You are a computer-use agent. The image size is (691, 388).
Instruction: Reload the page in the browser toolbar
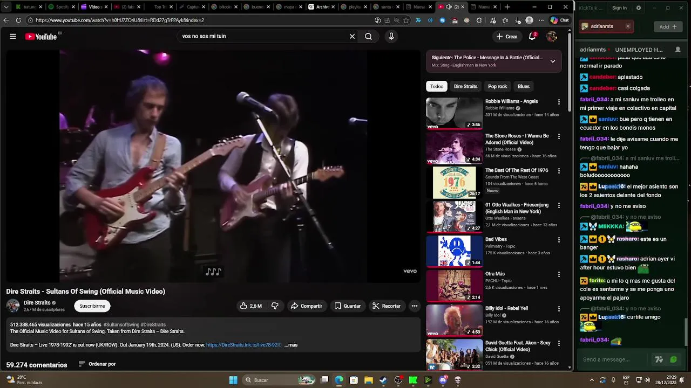(18, 20)
